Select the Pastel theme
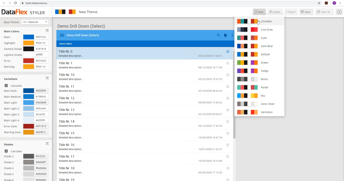Viewport: 344px width, 181px height. [x=259, y=87]
